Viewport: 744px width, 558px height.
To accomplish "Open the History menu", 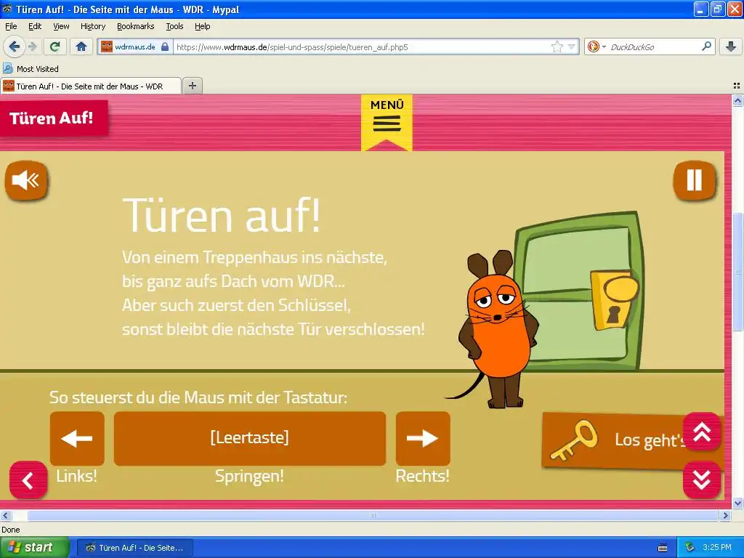I will tap(93, 26).
